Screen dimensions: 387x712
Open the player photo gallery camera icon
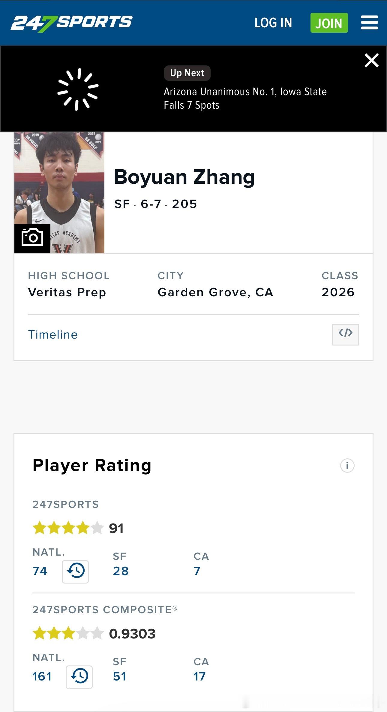pyautogui.click(x=32, y=238)
